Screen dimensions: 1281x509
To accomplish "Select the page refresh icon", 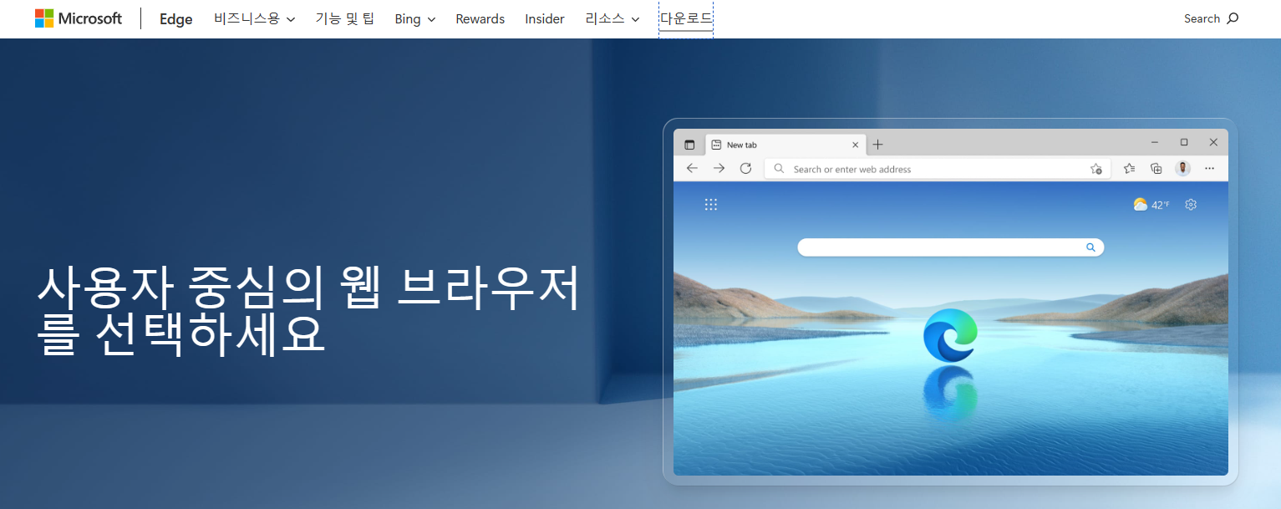I will 745,168.
